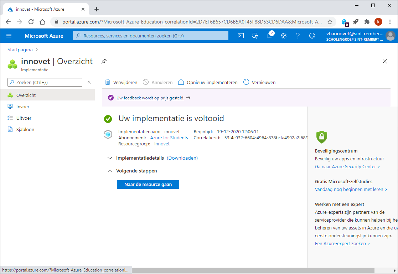Open the help question mark icon

298,36
